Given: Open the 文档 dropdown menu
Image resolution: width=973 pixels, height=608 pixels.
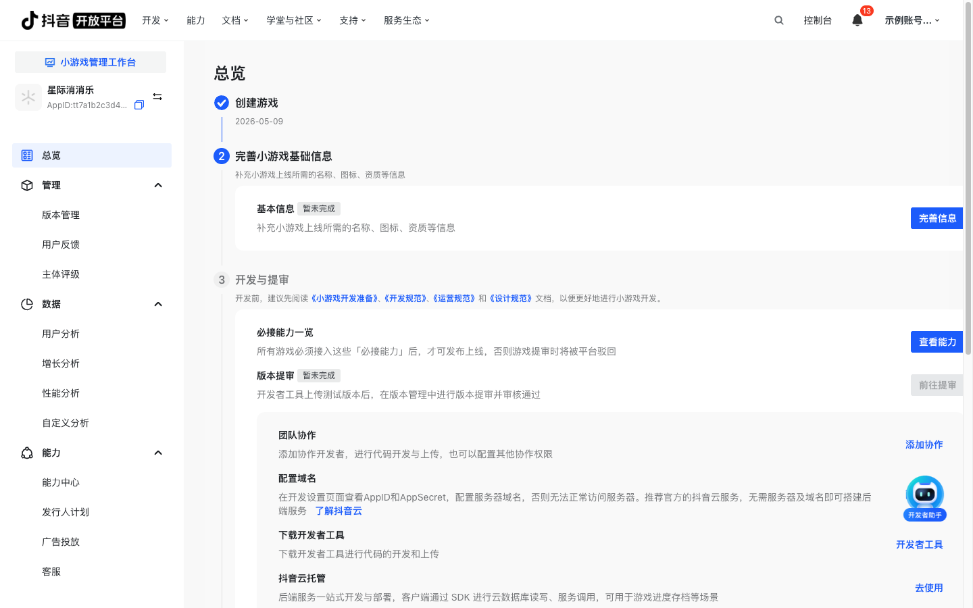Looking at the screenshot, I should tap(235, 20).
